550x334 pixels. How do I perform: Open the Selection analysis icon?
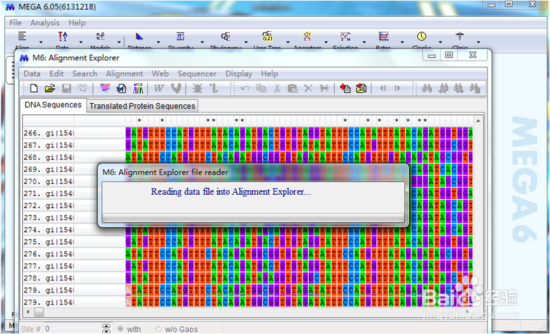tap(345, 36)
